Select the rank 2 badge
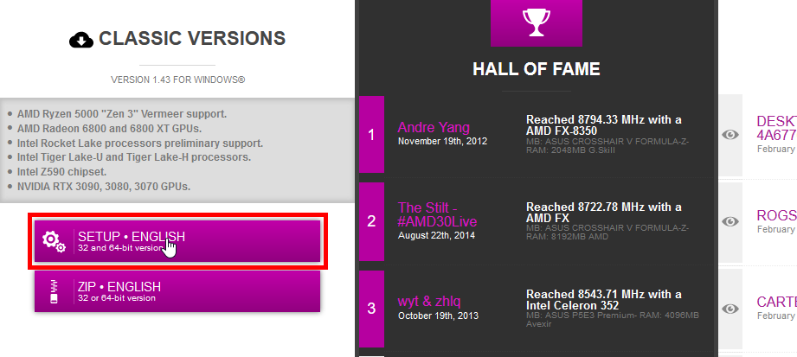This screenshot has height=357, width=797. click(x=371, y=222)
